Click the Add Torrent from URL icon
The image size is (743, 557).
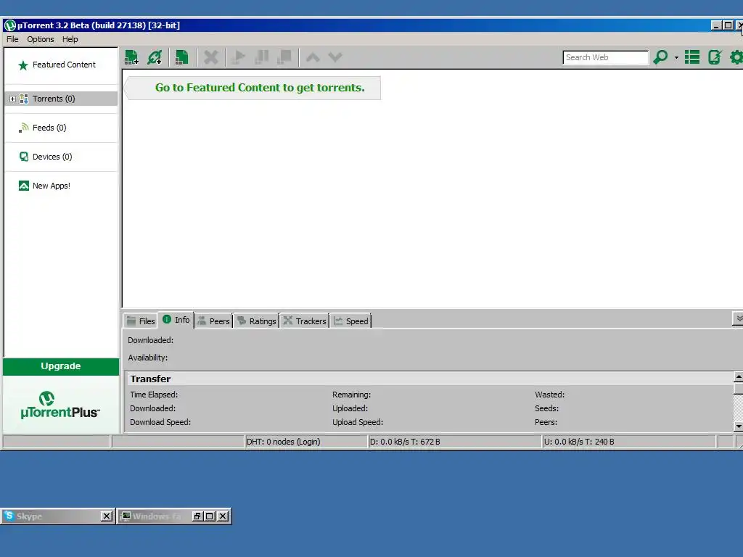(155, 57)
